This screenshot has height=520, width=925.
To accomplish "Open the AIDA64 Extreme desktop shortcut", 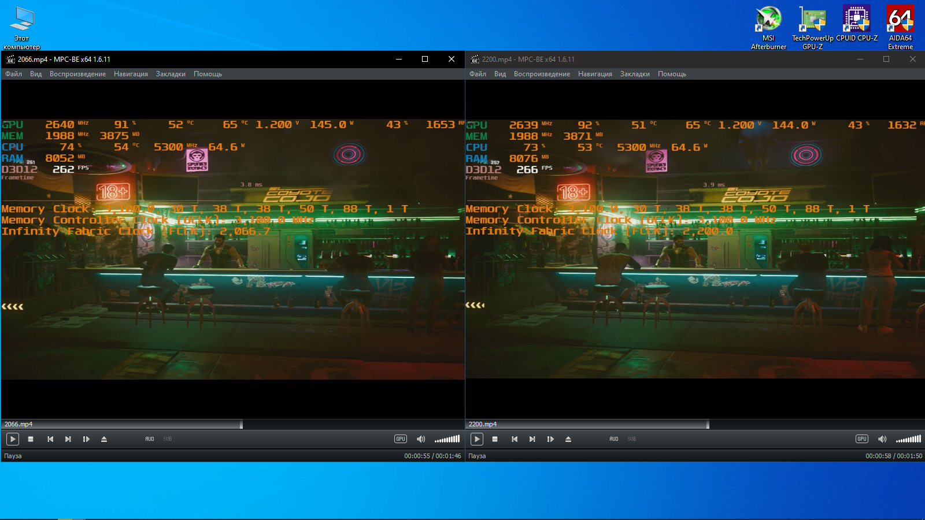I will 900,27.
